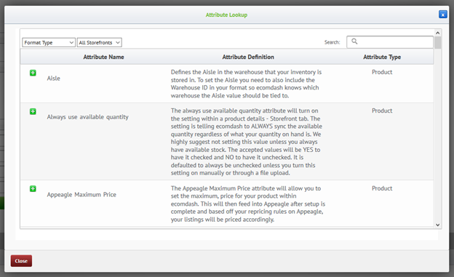The height and width of the screenshot is (277, 454).
Task: Open the Format Type dropdown
Action: tap(49, 43)
